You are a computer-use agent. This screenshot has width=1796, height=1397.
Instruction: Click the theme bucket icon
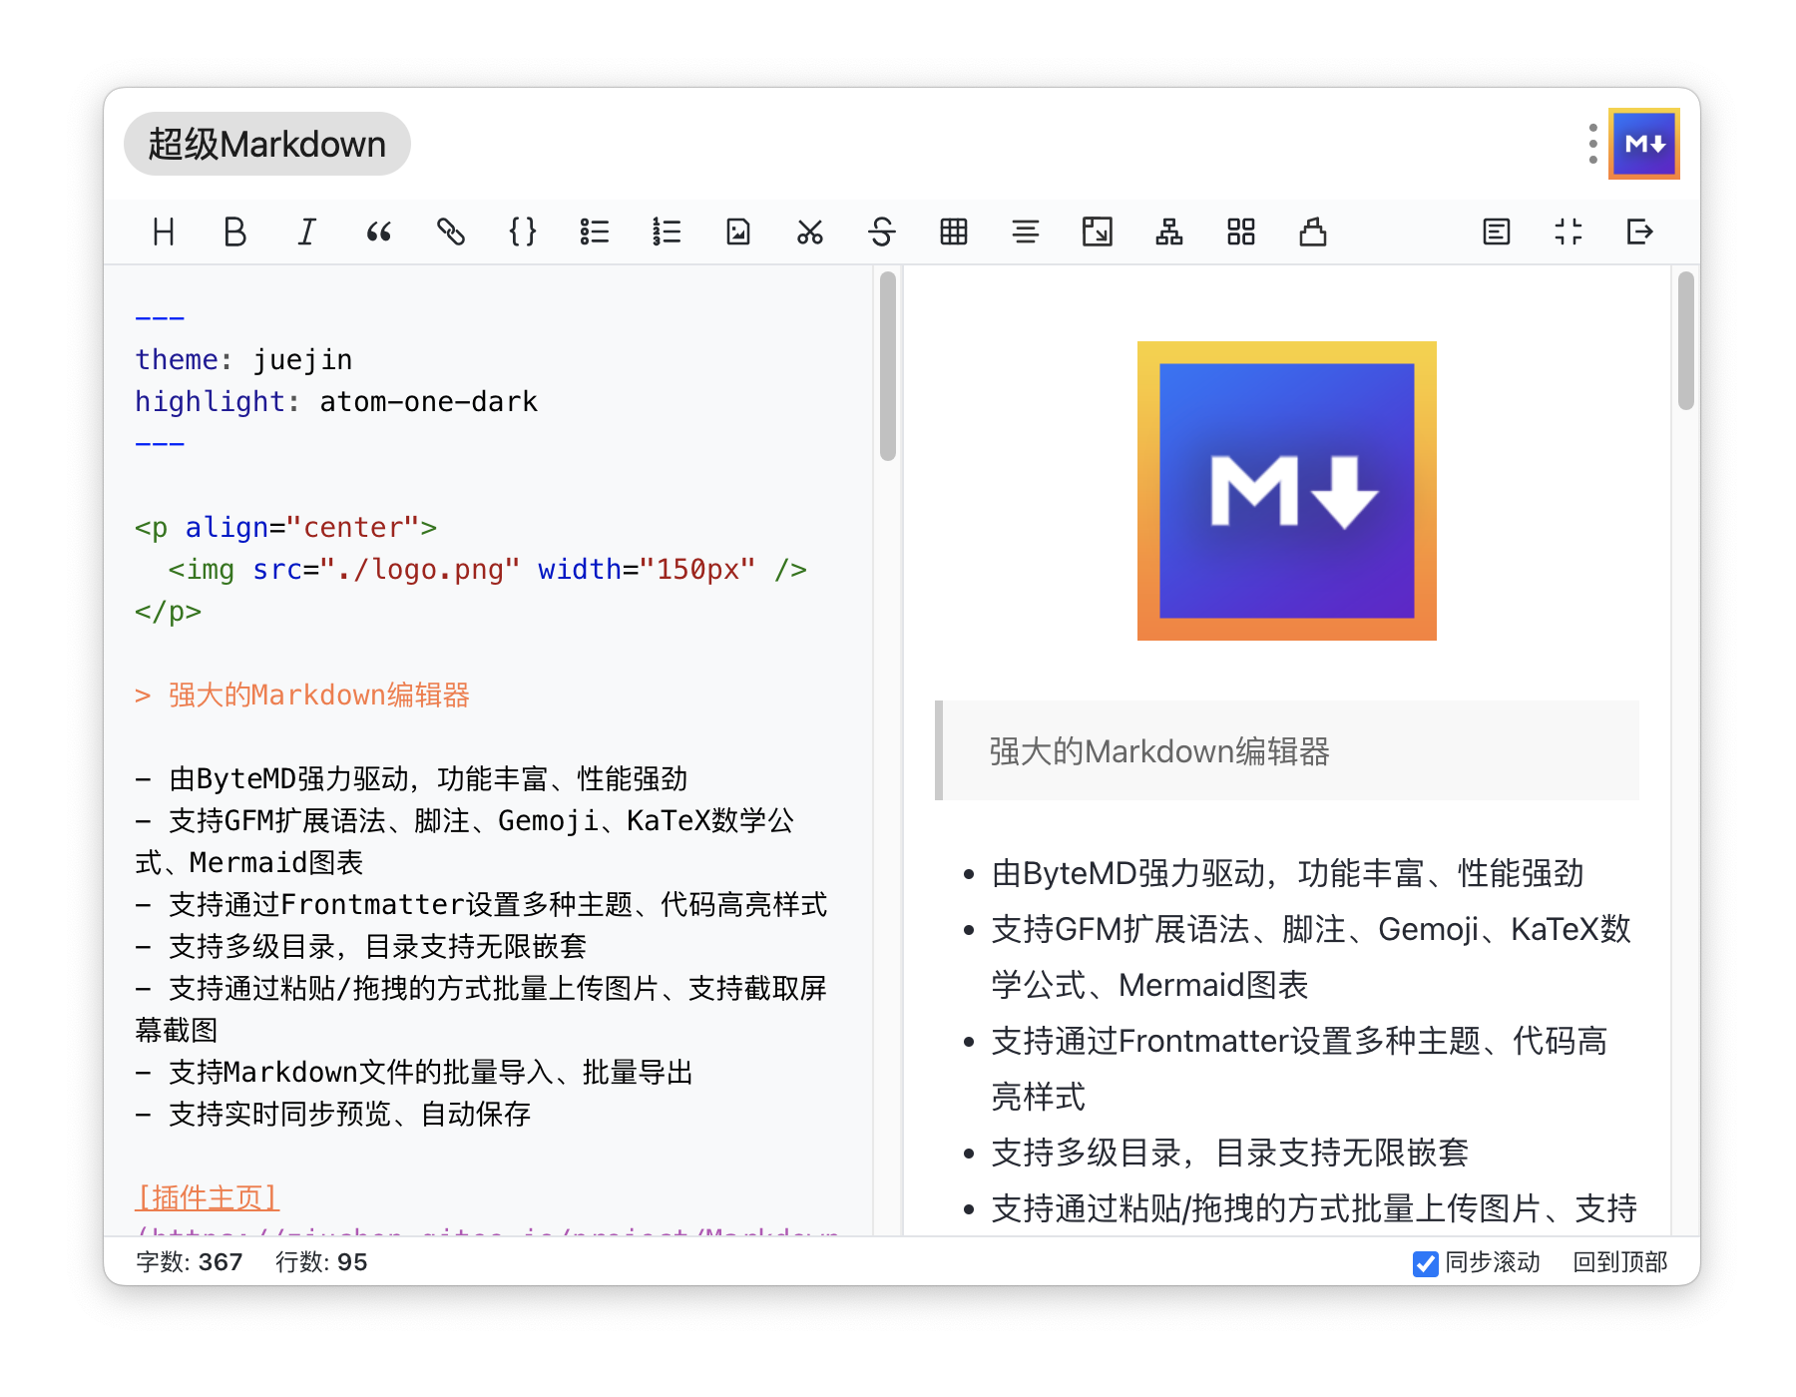[1313, 233]
